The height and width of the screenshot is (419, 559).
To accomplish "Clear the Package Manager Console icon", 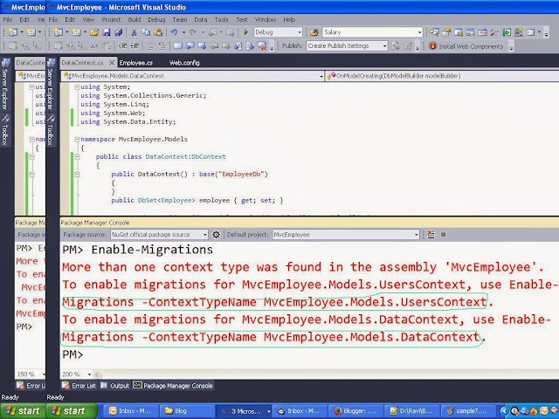I will [431, 235].
